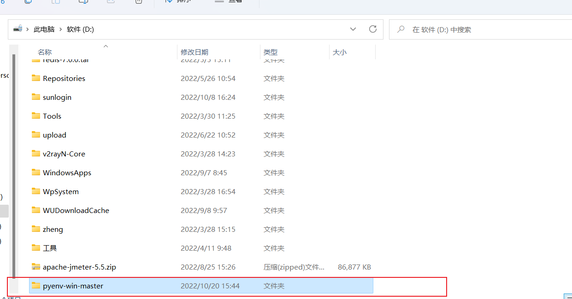The height and width of the screenshot is (299, 572).
Task: Collapse the 名称 column sort indicator
Action: click(x=106, y=46)
